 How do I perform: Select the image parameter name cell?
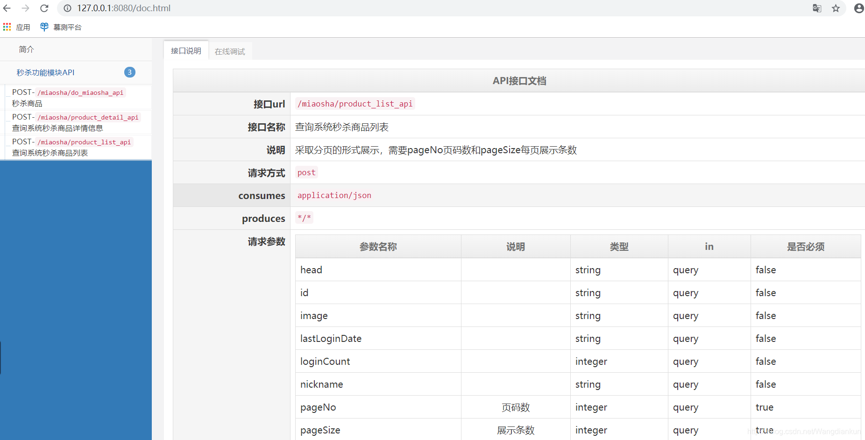point(378,316)
